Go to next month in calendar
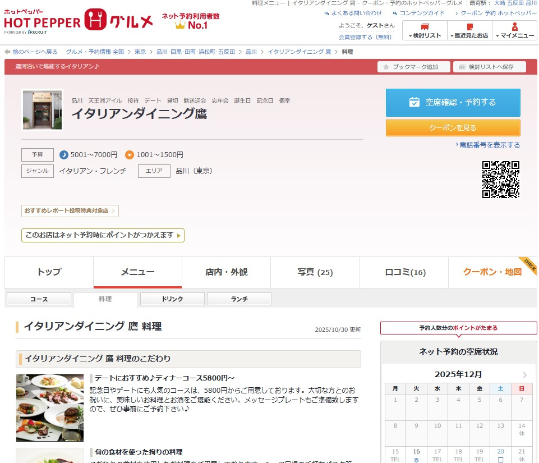Viewport: 539px width, 463px height. coord(524,375)
